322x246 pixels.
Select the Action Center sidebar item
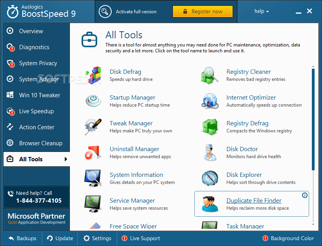pyautogui.click(x=37, y=127)
